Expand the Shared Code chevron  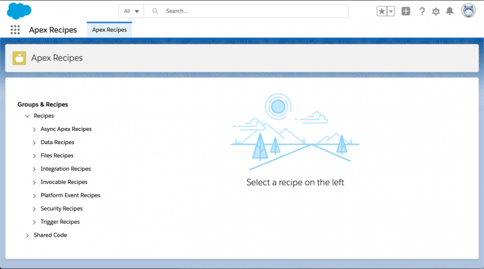coord(27,235)
